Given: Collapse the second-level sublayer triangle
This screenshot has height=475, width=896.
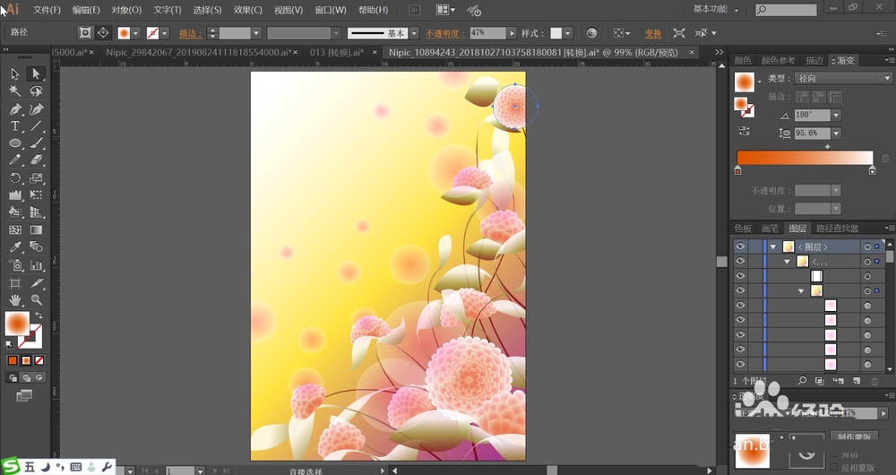Looking at the screenshot, I should pos(787,262).
